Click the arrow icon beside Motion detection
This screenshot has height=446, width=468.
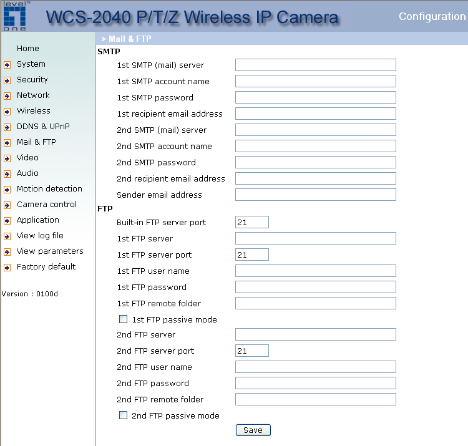tap(7, 190)
